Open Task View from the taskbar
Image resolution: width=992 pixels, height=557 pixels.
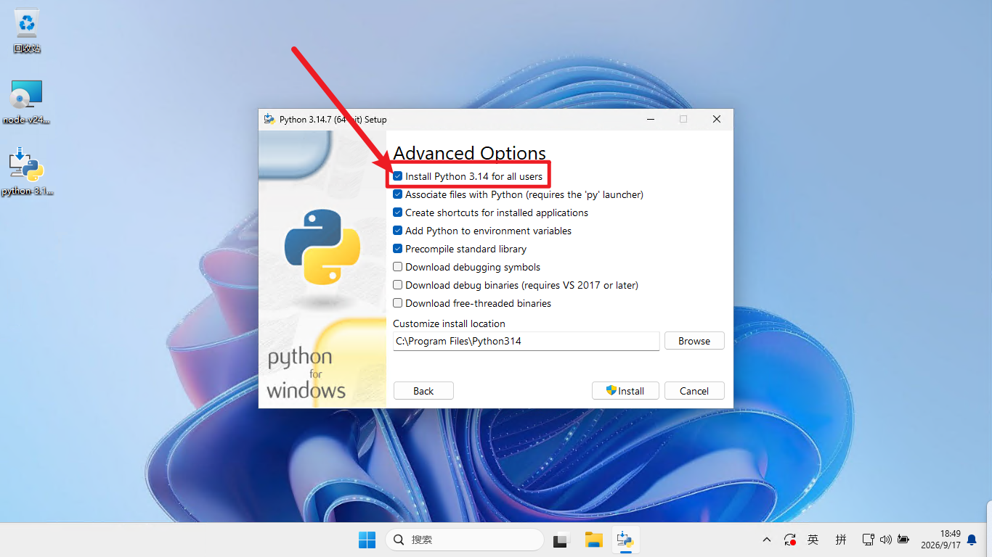coord(561,540)
